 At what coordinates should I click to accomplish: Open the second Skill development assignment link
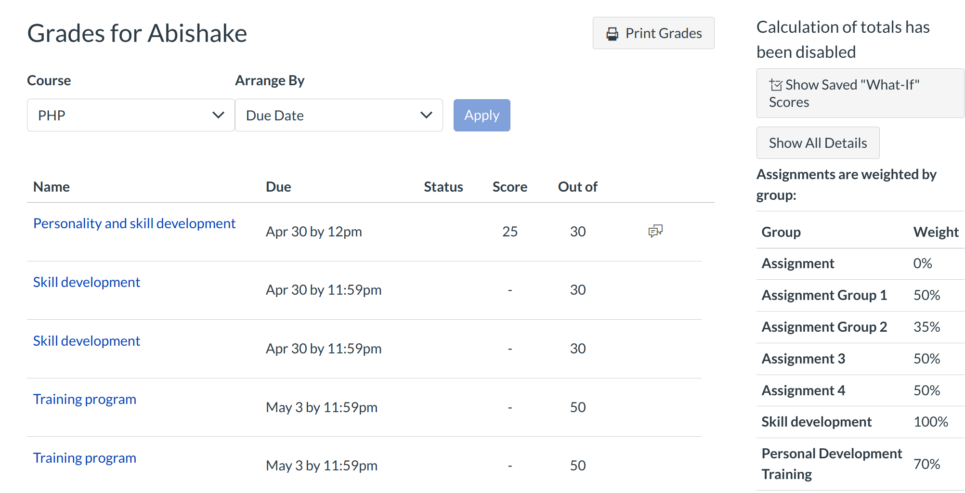point(86,341)
